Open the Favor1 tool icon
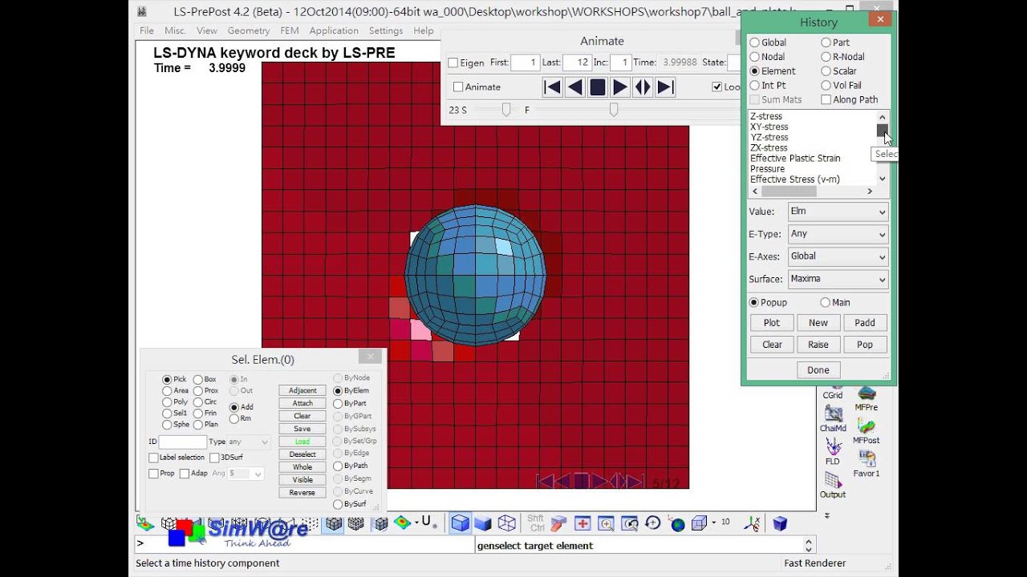The height and width of the screenshot is (577, 1027). pyautogui.click(x=866, y=463)
